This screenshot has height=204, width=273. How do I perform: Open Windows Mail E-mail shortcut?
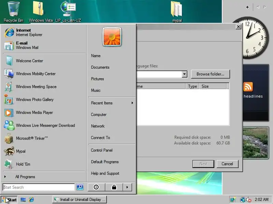click(44, 45)
